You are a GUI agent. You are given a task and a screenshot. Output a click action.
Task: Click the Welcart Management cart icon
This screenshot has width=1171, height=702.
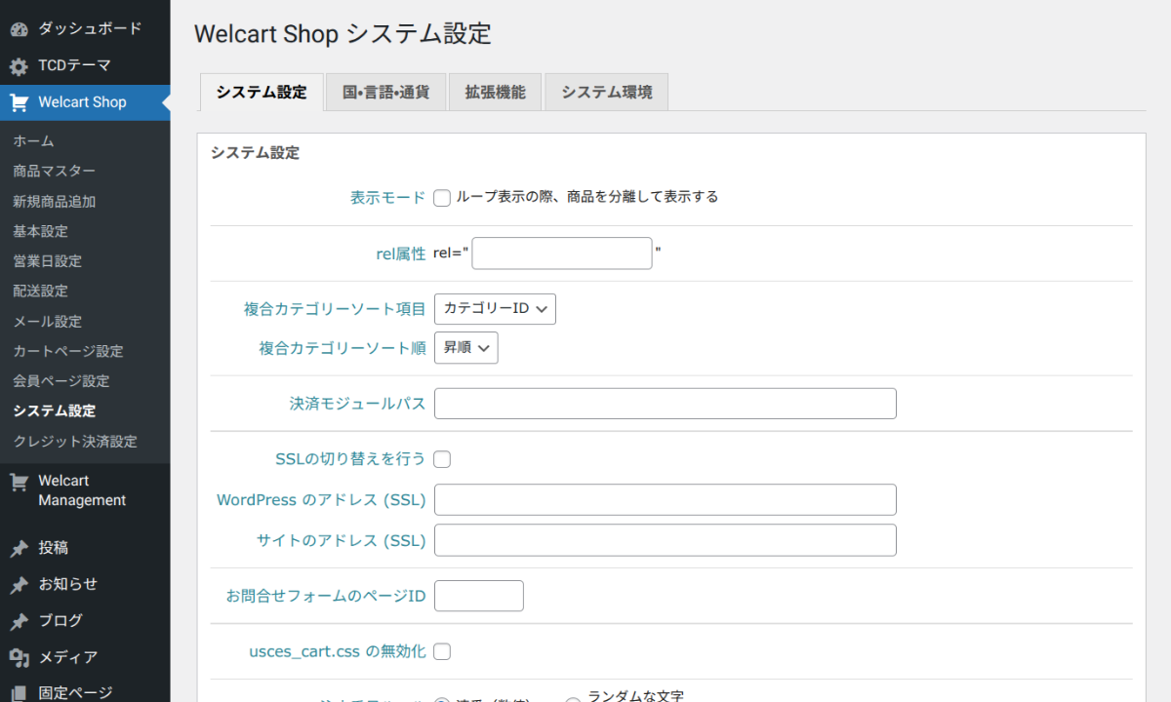[x=19, y=482]
